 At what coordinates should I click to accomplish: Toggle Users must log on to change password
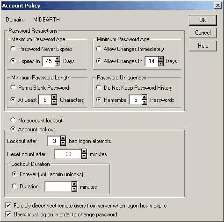click(8, 214)
